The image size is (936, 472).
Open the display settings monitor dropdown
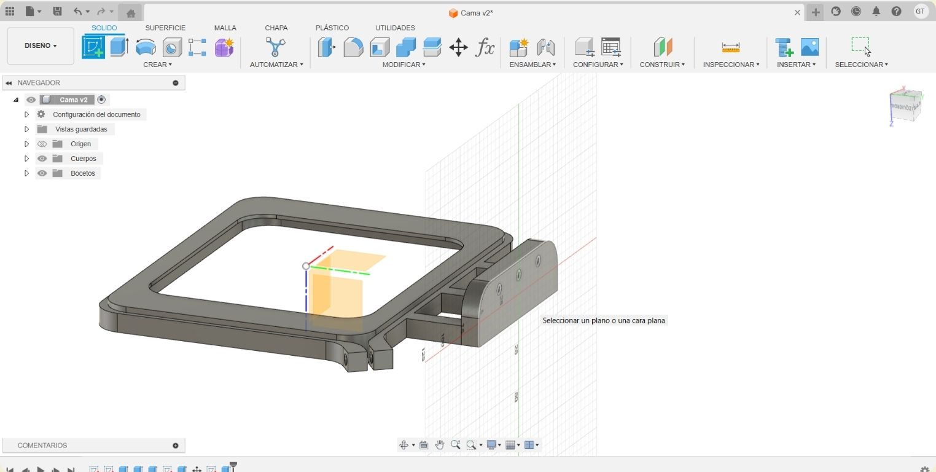tap(494, 445)
